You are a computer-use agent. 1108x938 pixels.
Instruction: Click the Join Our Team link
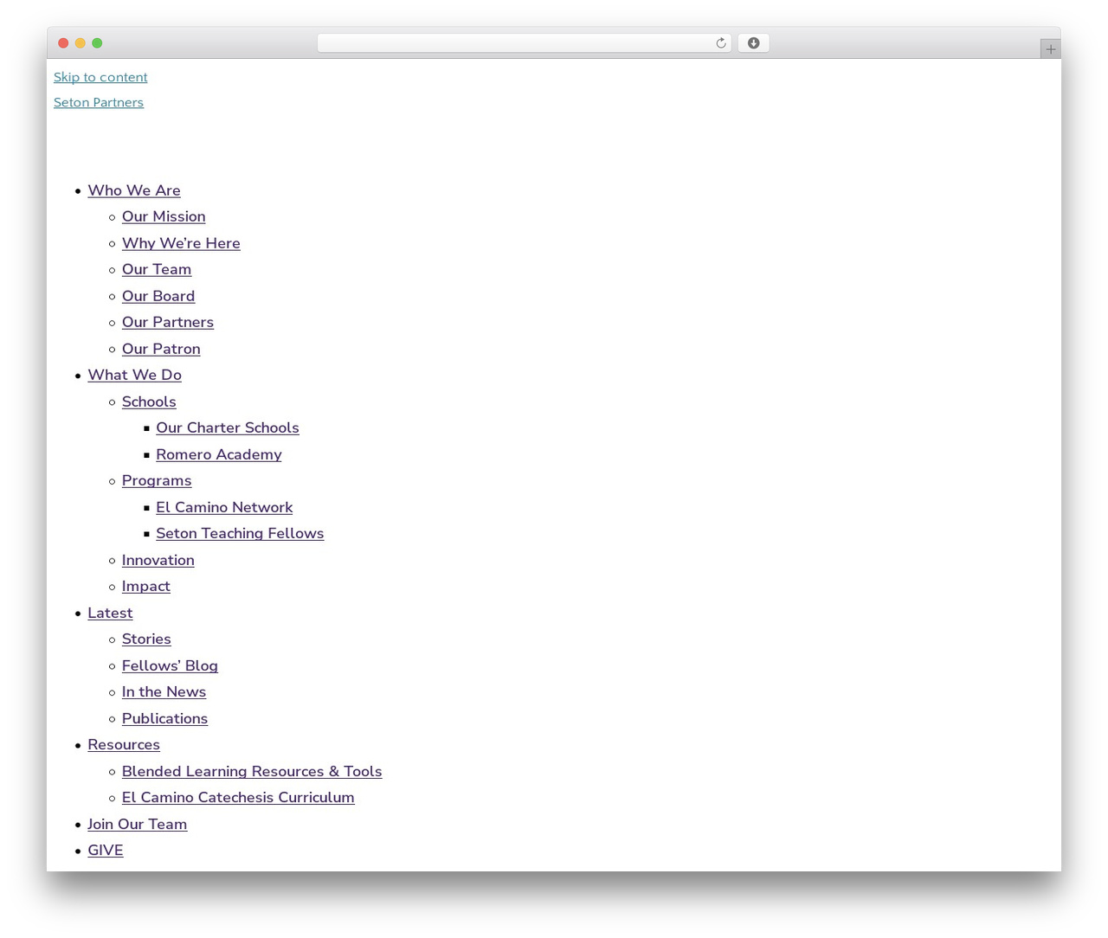(x=138, y=824)
